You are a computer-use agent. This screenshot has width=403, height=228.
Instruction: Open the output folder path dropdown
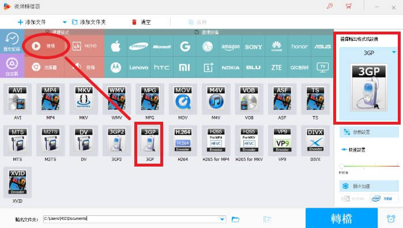point(222,219)
